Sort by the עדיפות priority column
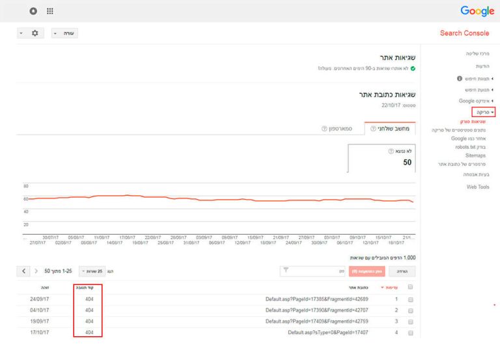This screenshot has height=346, width=500. pyautogui.click(x=389, y=287)
